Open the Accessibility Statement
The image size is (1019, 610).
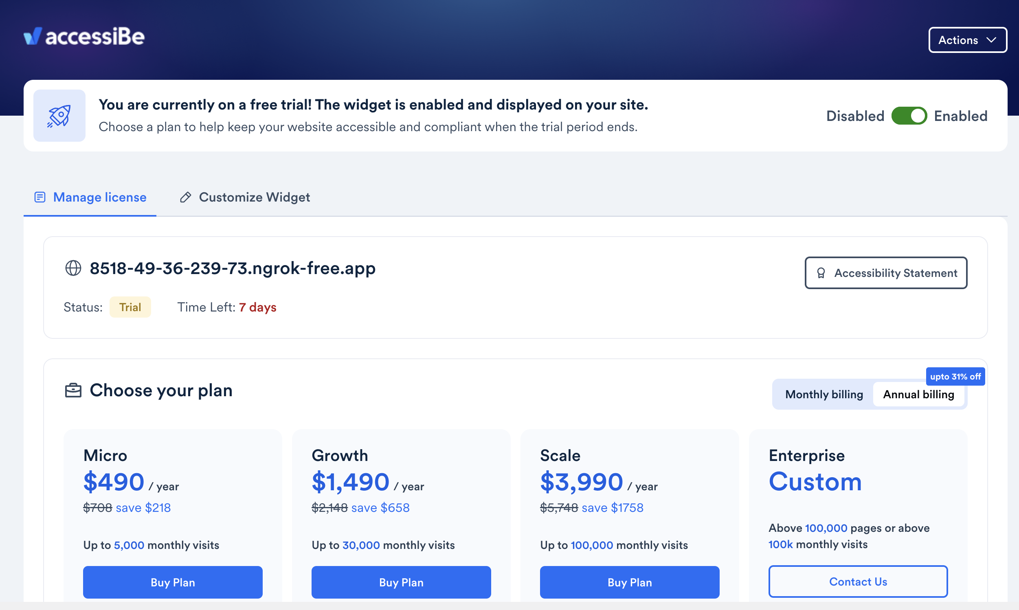tap(886, 273)
